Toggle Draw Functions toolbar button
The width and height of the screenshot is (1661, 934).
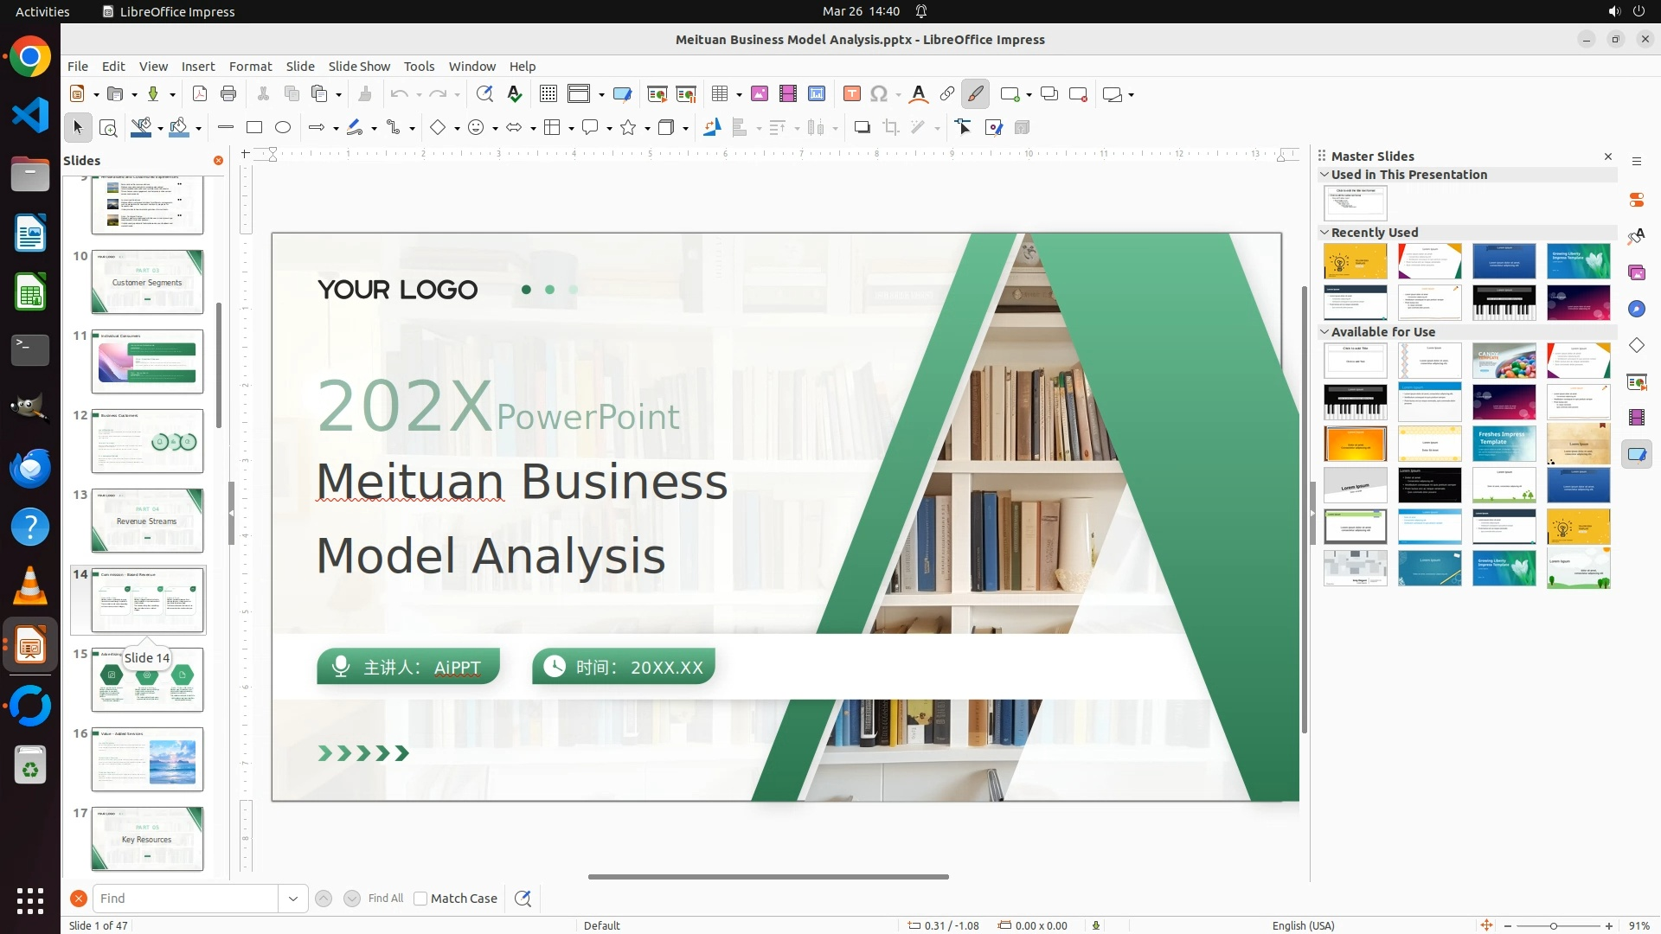tap(976, 94)
